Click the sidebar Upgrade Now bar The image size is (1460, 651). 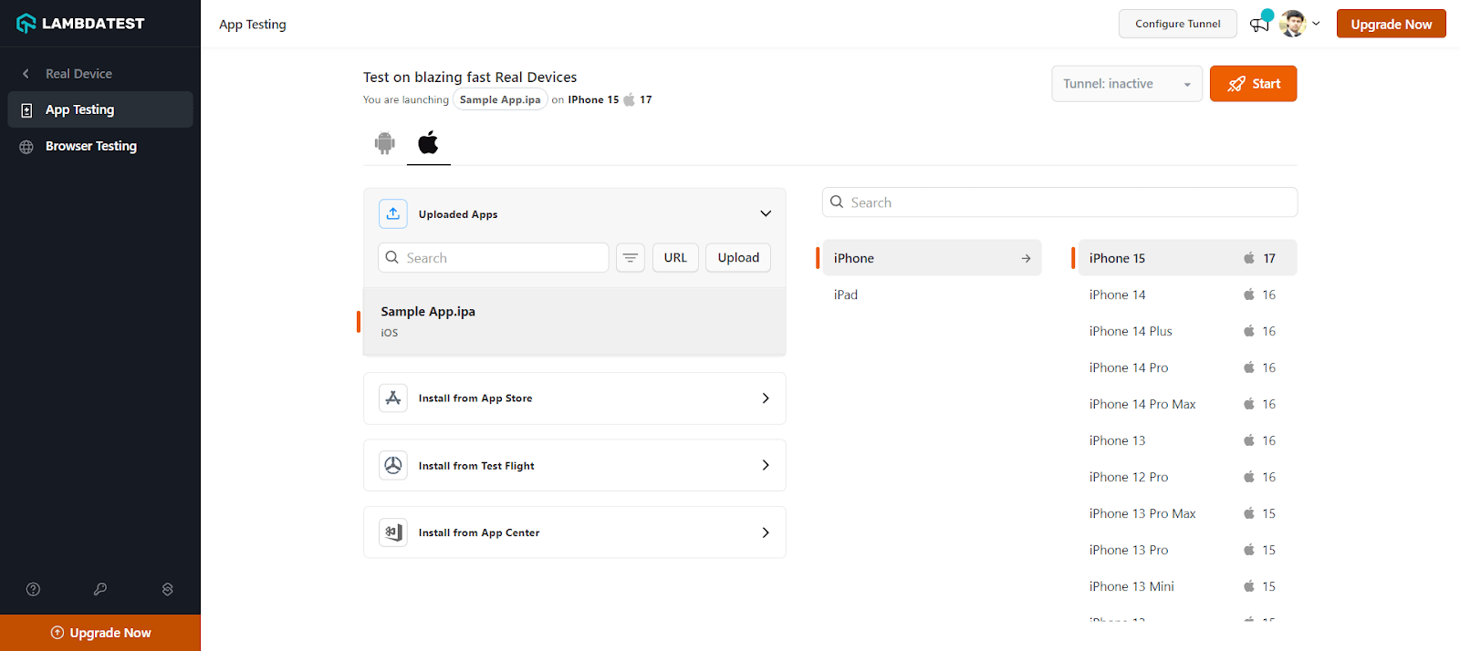point(100,633)
